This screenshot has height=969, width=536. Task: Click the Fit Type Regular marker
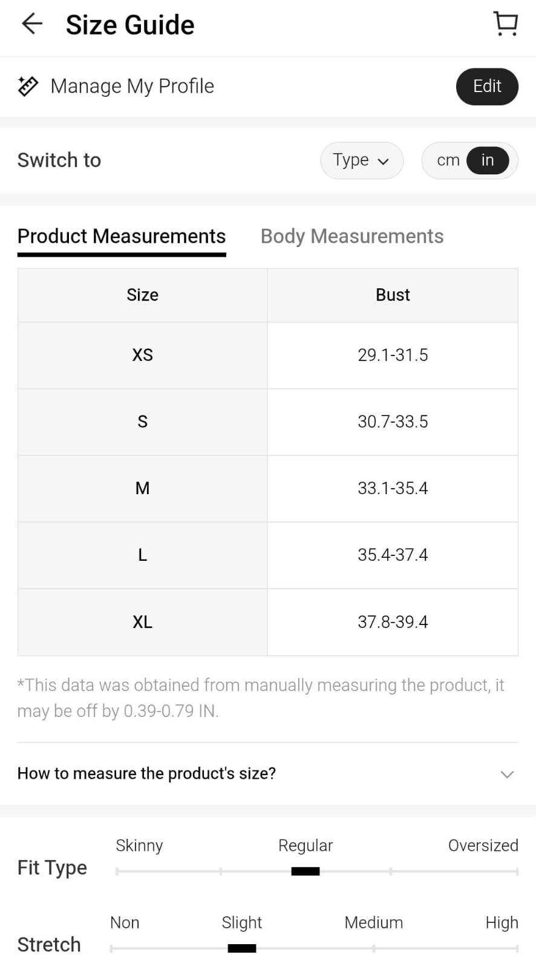[306, 871]
